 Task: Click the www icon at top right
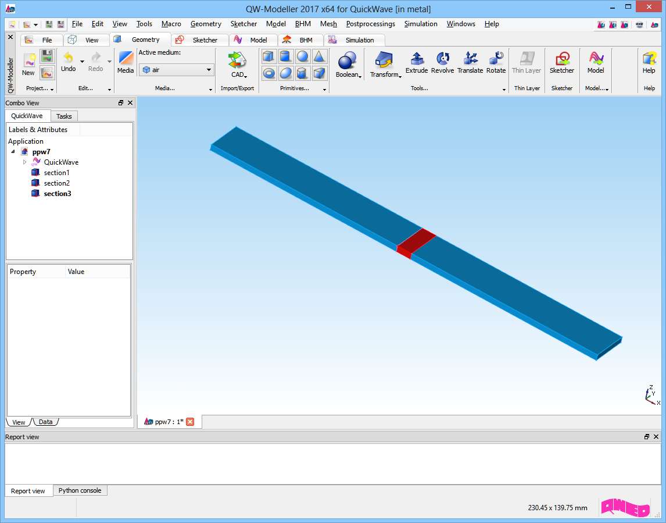click(639, 24)
